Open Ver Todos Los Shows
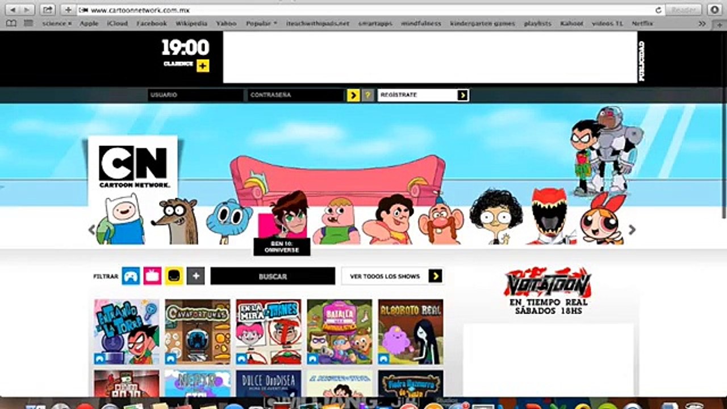The image size is (727, 409). tap(392, 276)
